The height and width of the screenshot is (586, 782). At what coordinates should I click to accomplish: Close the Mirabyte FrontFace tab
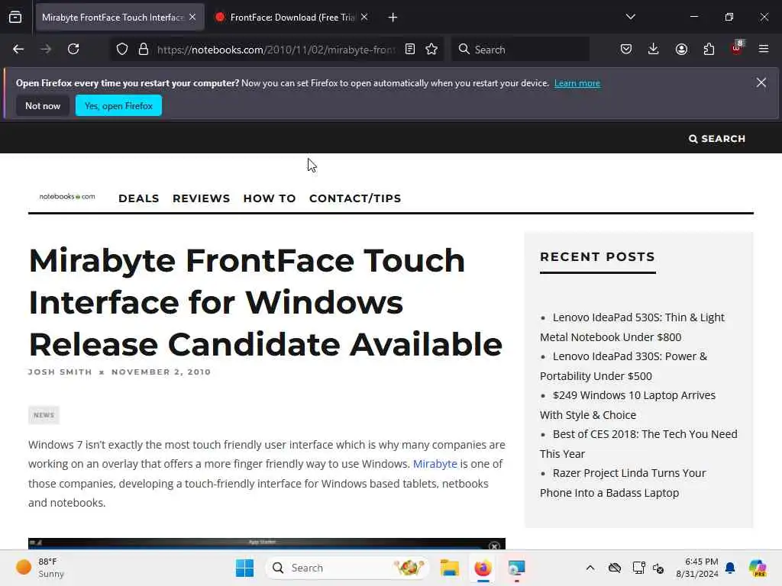tap(192, 17)
